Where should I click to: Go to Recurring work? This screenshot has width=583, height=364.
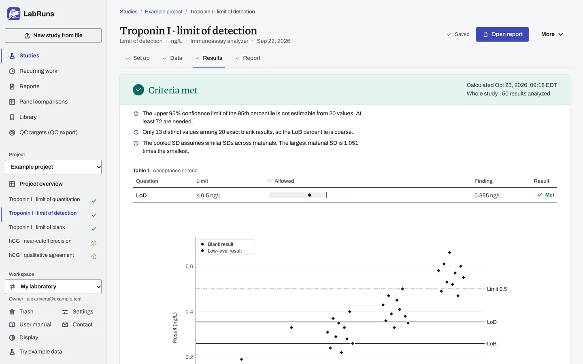click(38, 71)
